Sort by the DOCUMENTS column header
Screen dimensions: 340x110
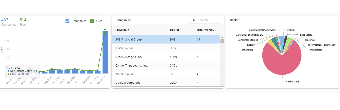coord(205,30)
